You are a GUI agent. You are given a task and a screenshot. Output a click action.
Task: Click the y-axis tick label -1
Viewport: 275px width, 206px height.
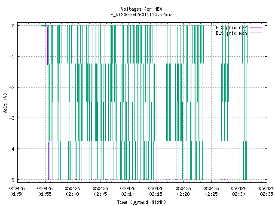pyautogui.click(x=12, y=57)
